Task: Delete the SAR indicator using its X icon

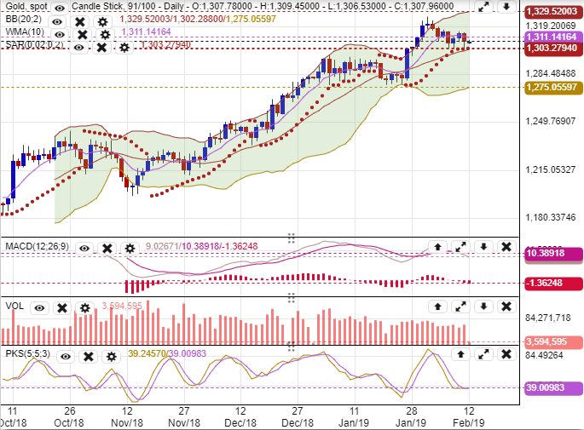Action: point(101,47)
